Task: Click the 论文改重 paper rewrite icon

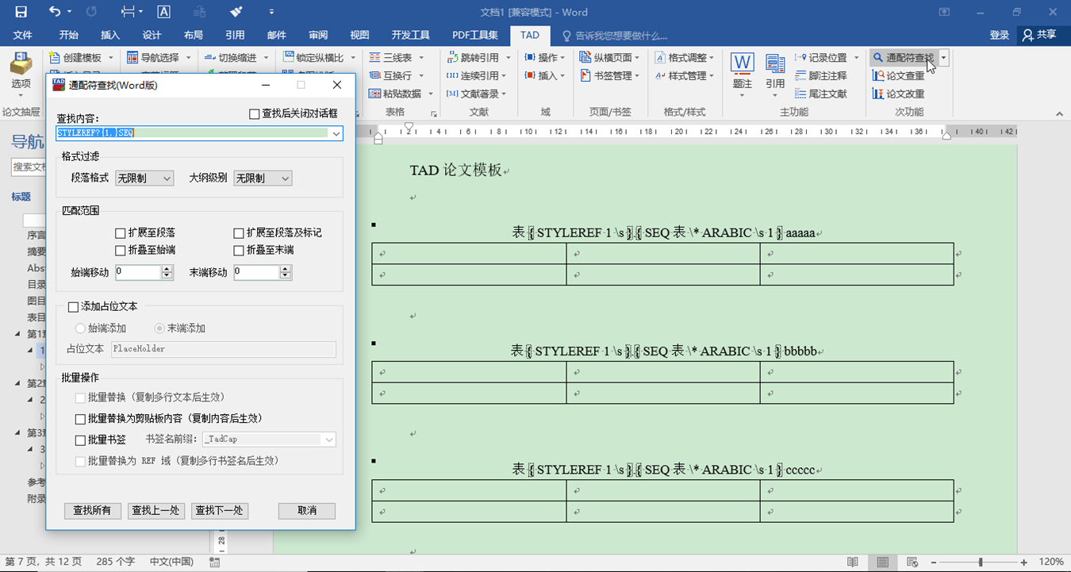Action: tap(878, 94)
